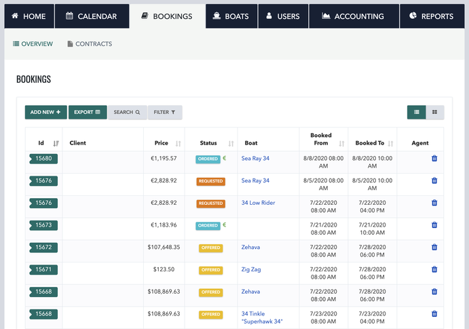Click trash icon for booking 15673
The height and width of the screenshot is (329, 469).
[434, 225]
